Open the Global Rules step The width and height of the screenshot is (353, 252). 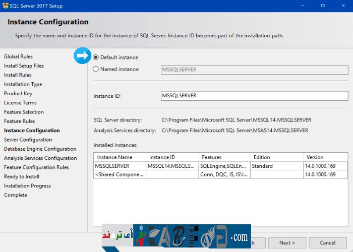point(18,57)
